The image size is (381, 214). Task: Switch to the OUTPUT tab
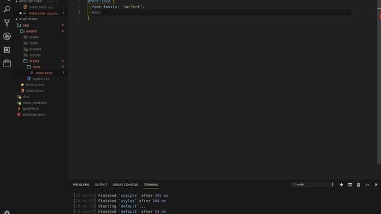[101, 185]
